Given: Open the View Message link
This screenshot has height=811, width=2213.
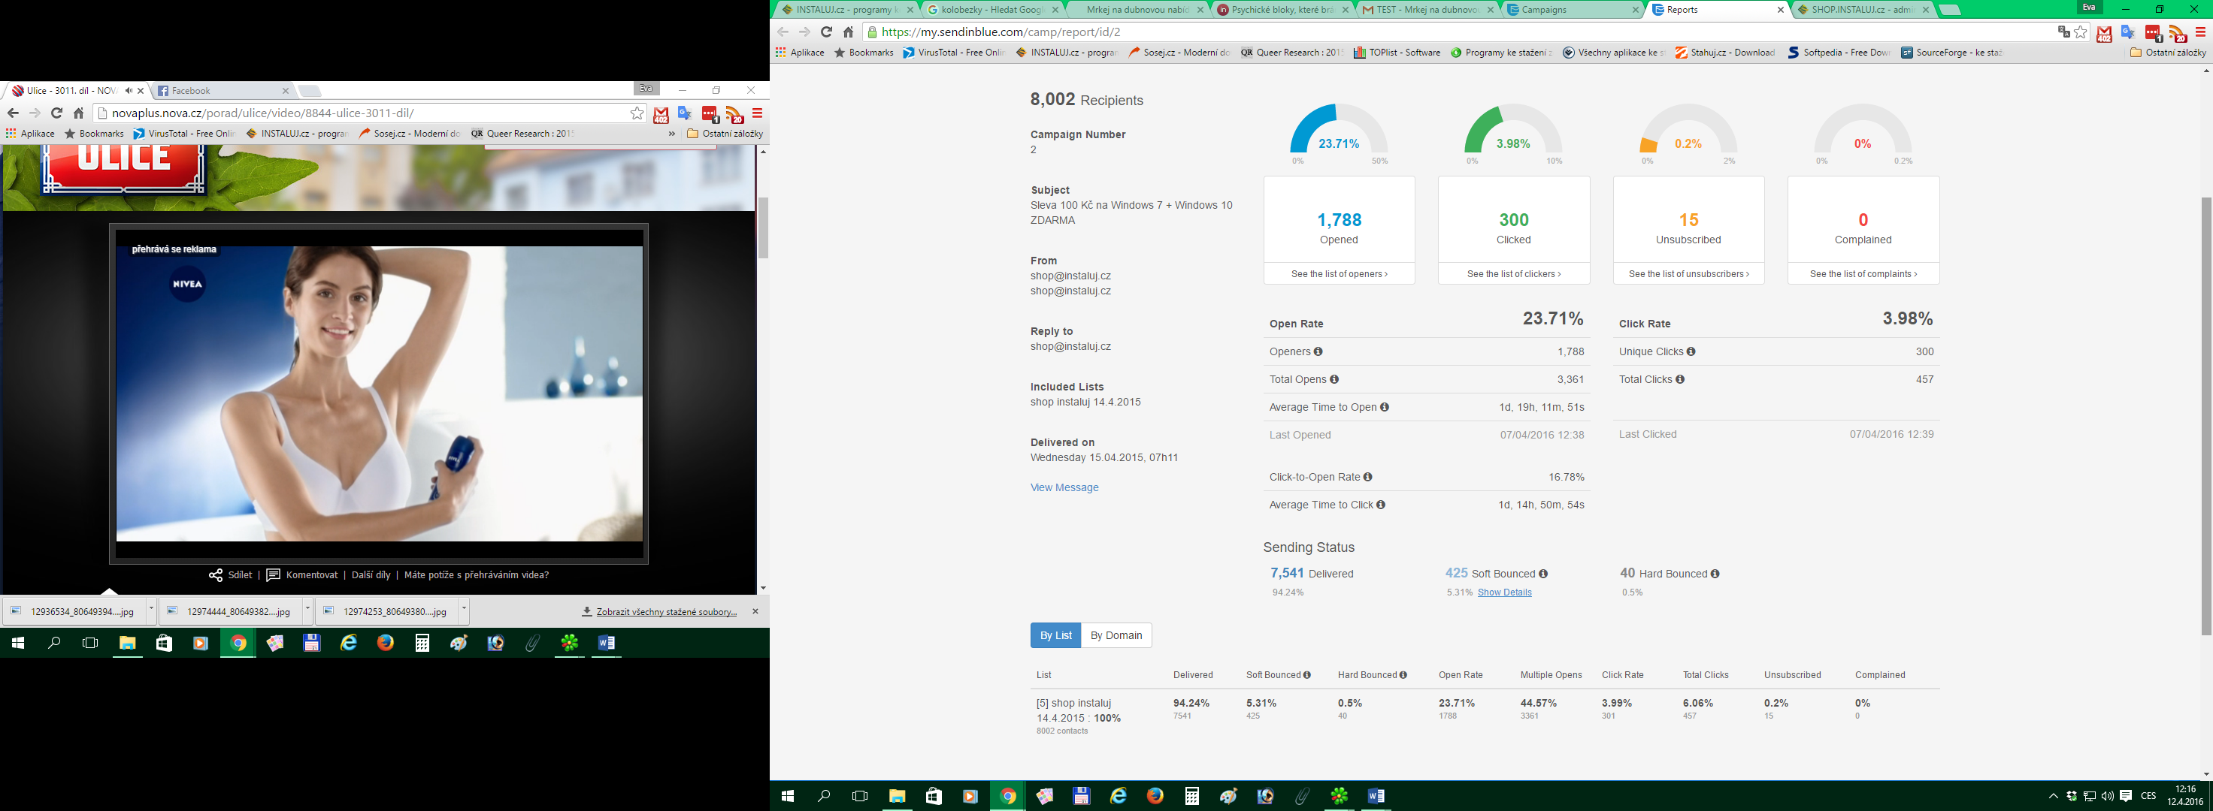Looking at the screenshot, I should pyautogui.click(x=1064, y=487).
